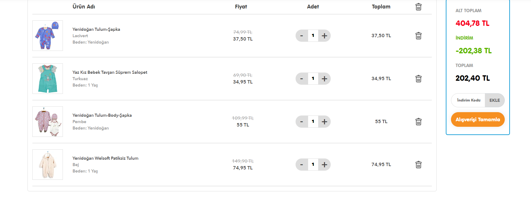Image resolution: width=531 pixels, height=199 pixels.
Task: Click Alışverişi Tamamla checkout button
Action: 478,119
